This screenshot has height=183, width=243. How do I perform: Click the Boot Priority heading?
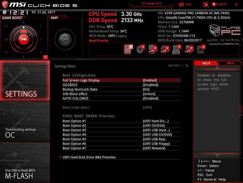[99, 40]
